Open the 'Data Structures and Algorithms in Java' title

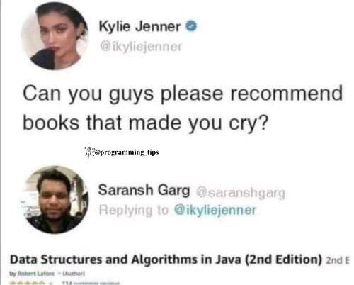[166, 259]
